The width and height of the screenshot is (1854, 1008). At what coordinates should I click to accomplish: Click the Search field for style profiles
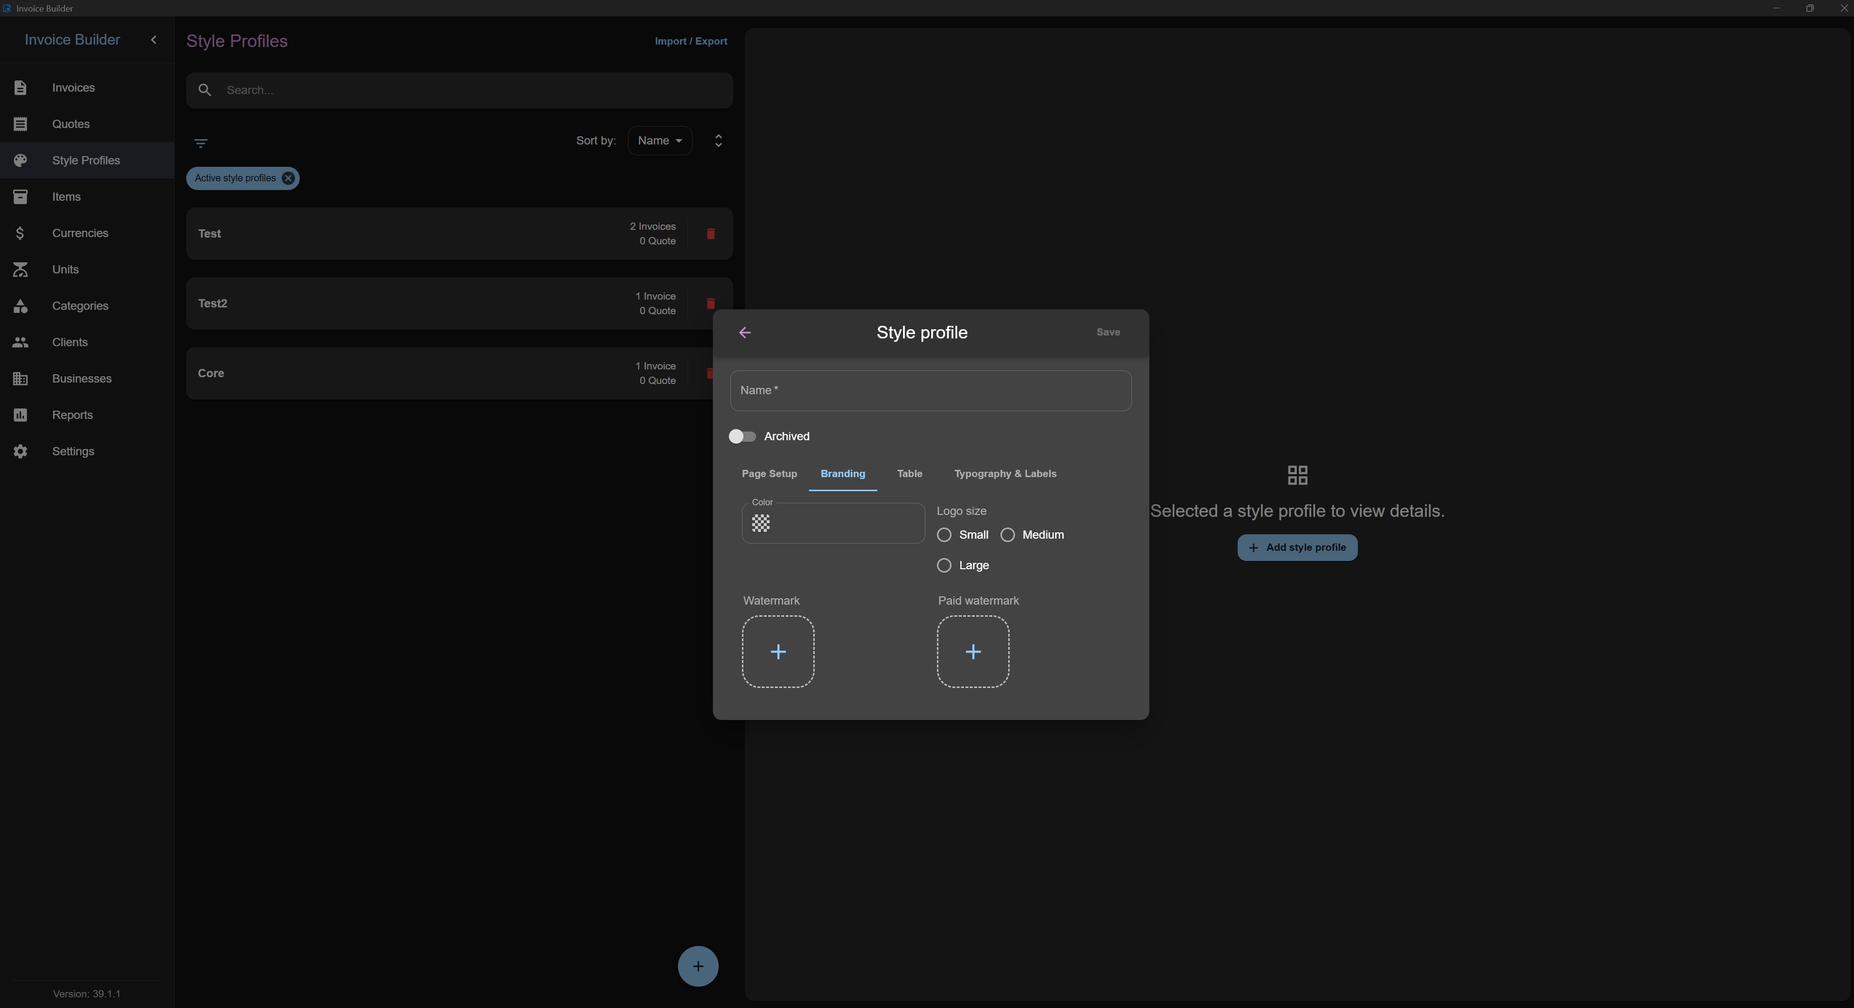[459, 90]
